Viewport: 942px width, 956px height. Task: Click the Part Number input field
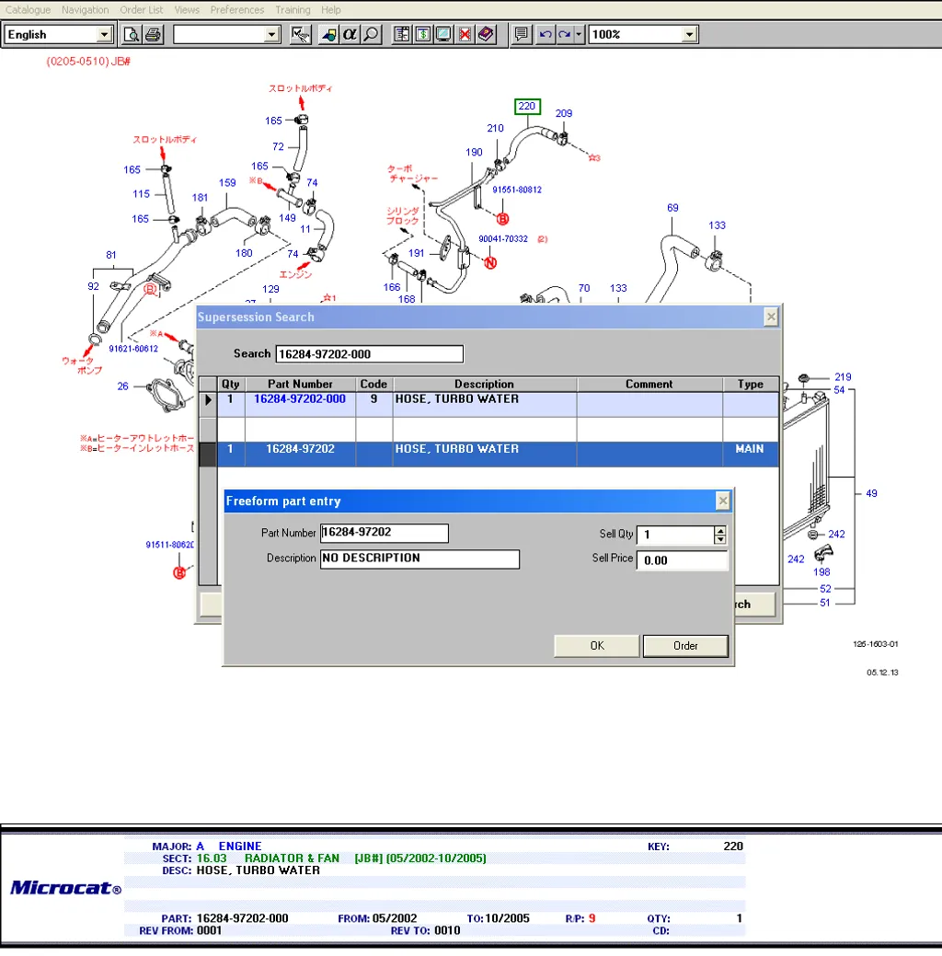tap(385, 533)
